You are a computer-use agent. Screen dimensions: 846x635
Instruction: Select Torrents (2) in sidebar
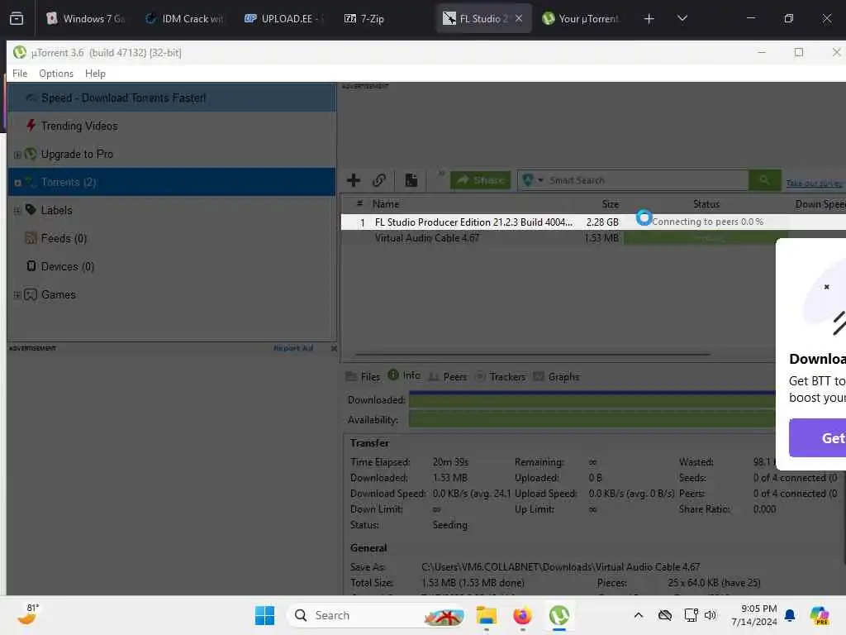tap(172, 182)
